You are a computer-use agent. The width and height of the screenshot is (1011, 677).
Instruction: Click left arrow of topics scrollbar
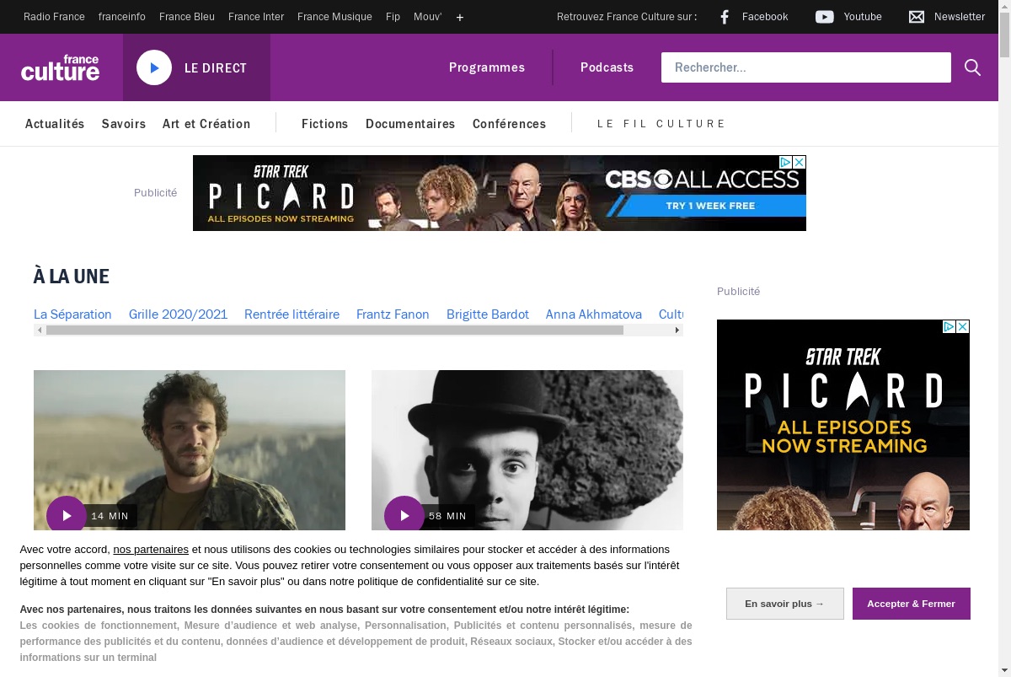tap(40, 330)
